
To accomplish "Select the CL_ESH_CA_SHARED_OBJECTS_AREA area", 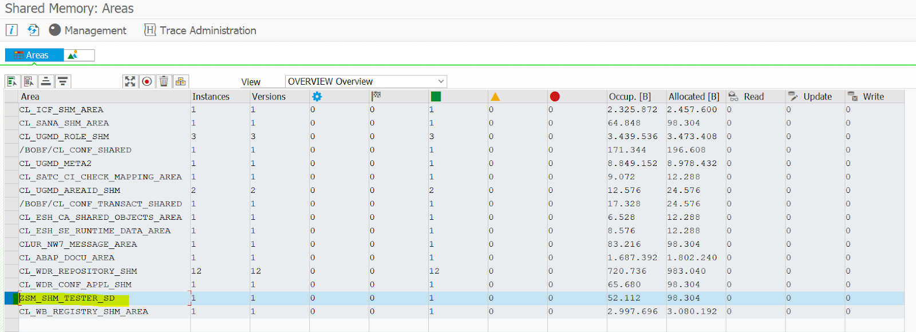I will tap(101, 218).
